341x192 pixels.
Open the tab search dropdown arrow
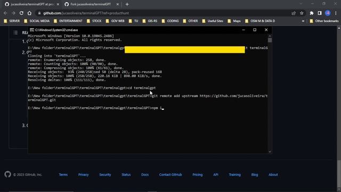(x=301, y=4)
